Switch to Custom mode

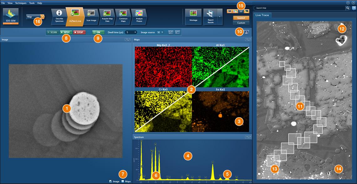[241, 23]
